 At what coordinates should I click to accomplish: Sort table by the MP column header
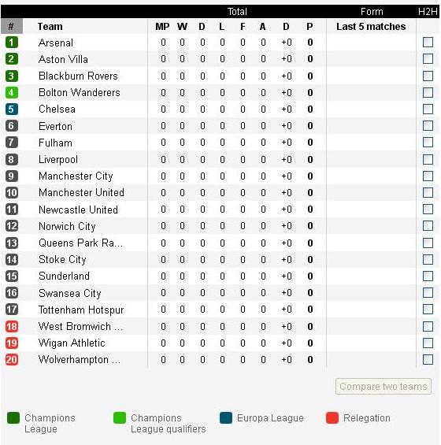(162, 27)
